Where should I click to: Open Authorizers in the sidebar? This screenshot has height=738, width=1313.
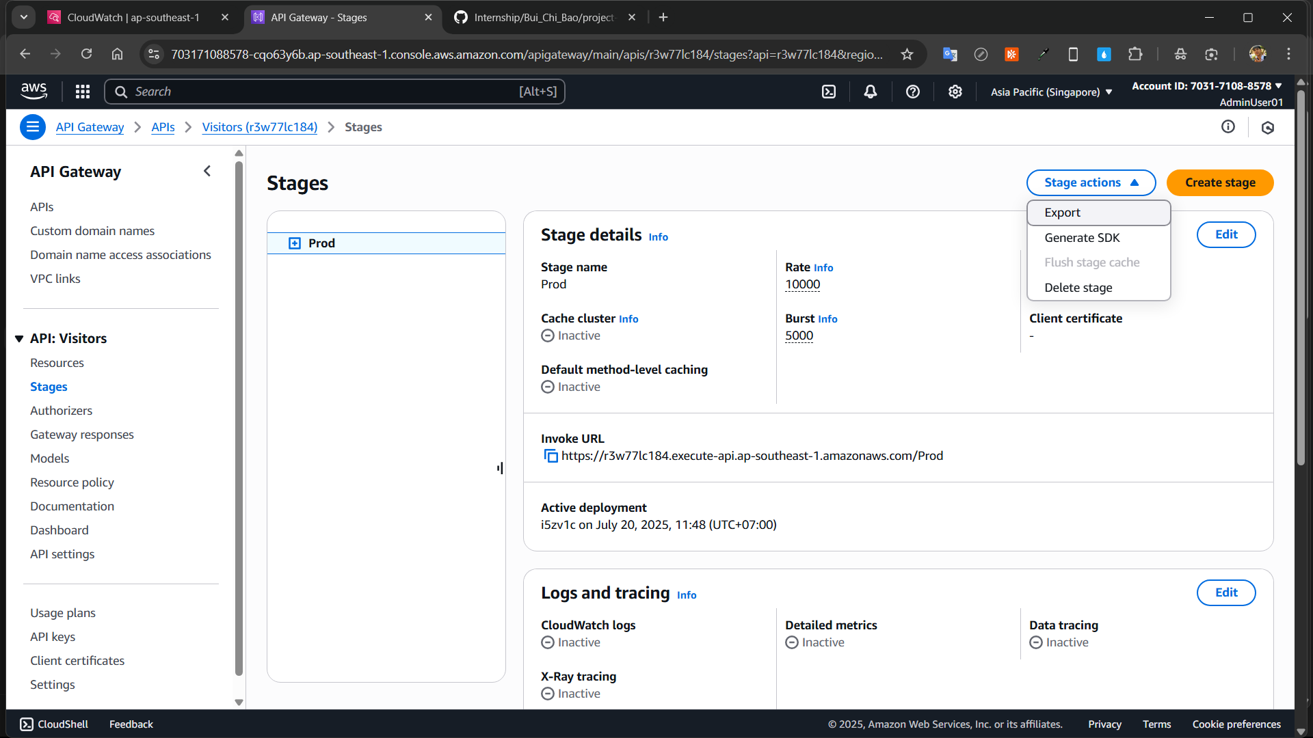tap(61, 411)
